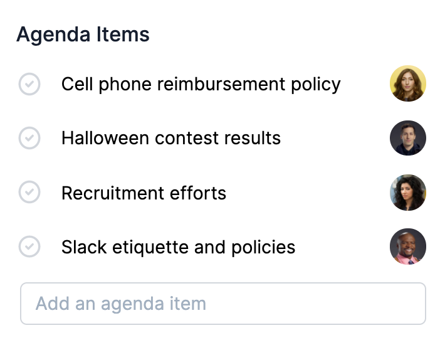Click the Slack etiquette and policies title

point(178,247)
